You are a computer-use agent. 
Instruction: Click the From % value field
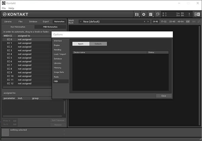[15, 121]
